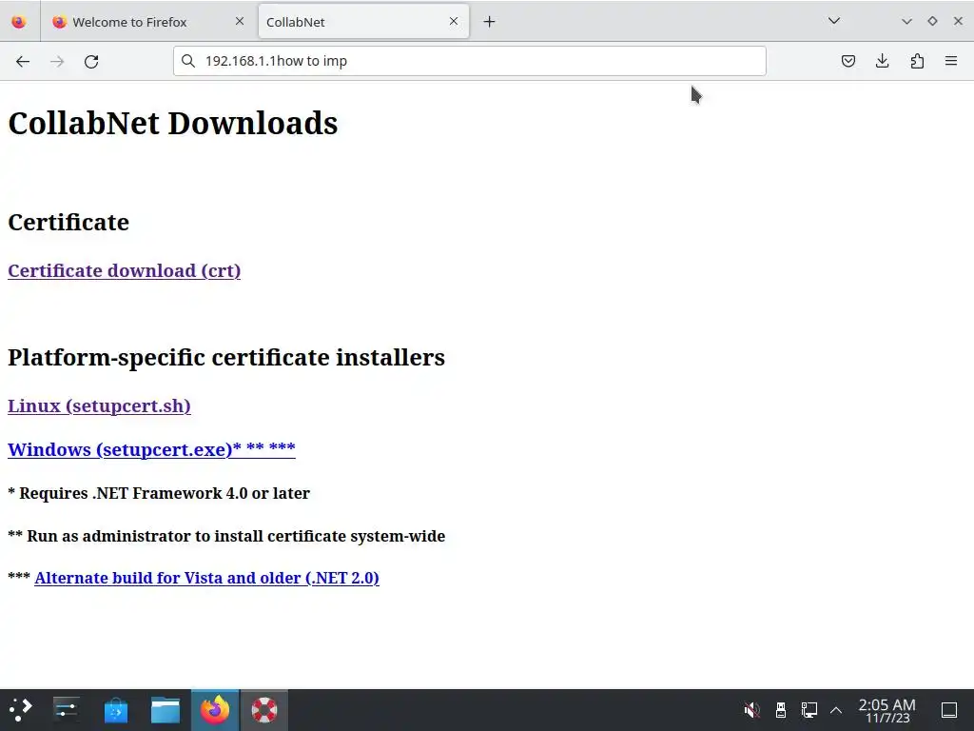Open the Downloads panel
This screenshot has width=974, height=731.
pyautogui.click(x=882, y=61)
